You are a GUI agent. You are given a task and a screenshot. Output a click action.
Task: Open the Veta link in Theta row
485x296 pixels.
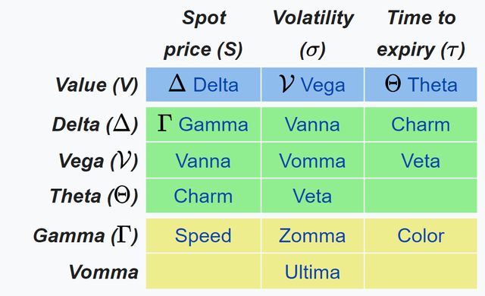click(x=312, y=196)
